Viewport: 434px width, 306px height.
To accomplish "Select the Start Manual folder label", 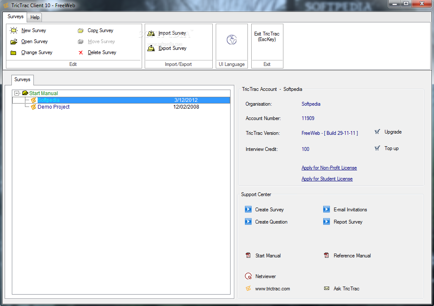I will pos(44,93).
